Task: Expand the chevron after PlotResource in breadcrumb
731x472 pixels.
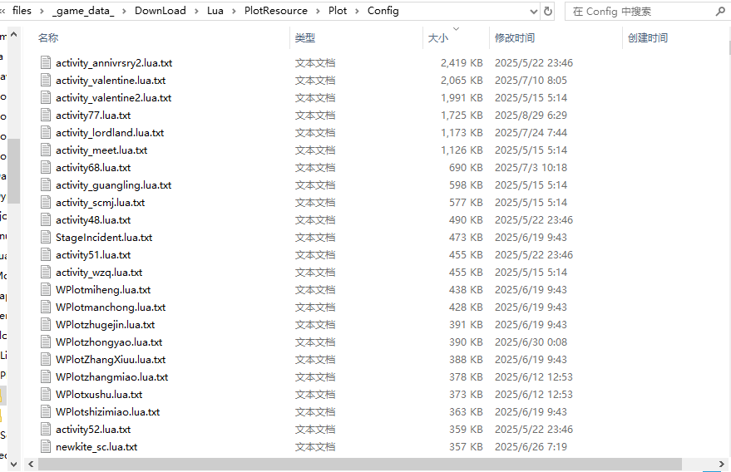Action: coord(318,12)
